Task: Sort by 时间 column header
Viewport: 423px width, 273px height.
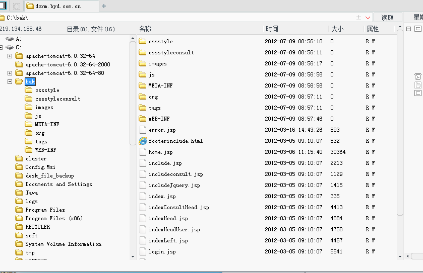Action: tap(272, 29)
